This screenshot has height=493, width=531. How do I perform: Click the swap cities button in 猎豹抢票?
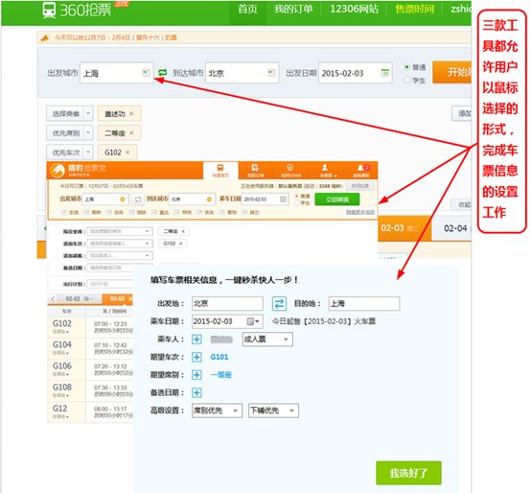tap(138, 200)
